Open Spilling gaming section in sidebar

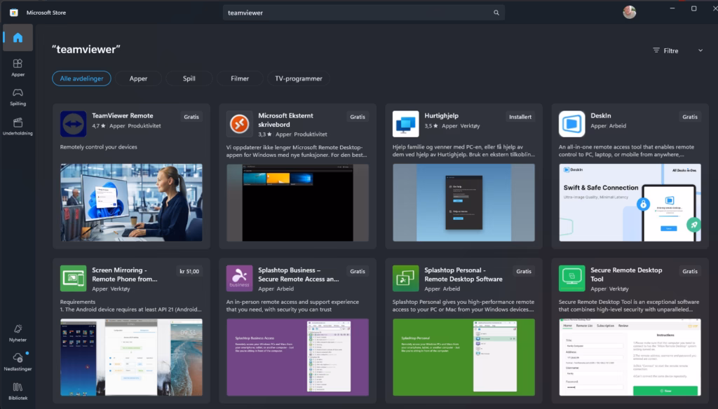coord(18,97)
